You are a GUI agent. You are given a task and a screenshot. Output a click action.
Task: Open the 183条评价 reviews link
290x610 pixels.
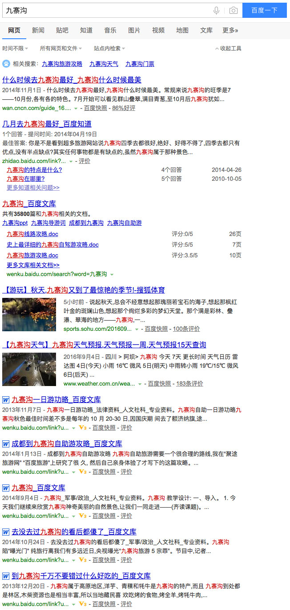tap(190, 384)
